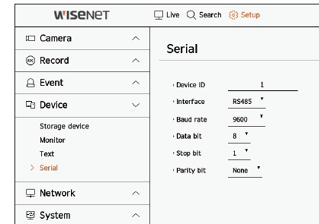
Task: Click the Search magnifier icon
Action: click(191, 15)
